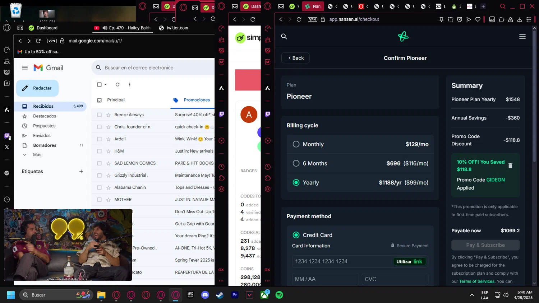539x303 pixels.
Task: Tick checkbox for Ardell email
Action: point(99,139)
